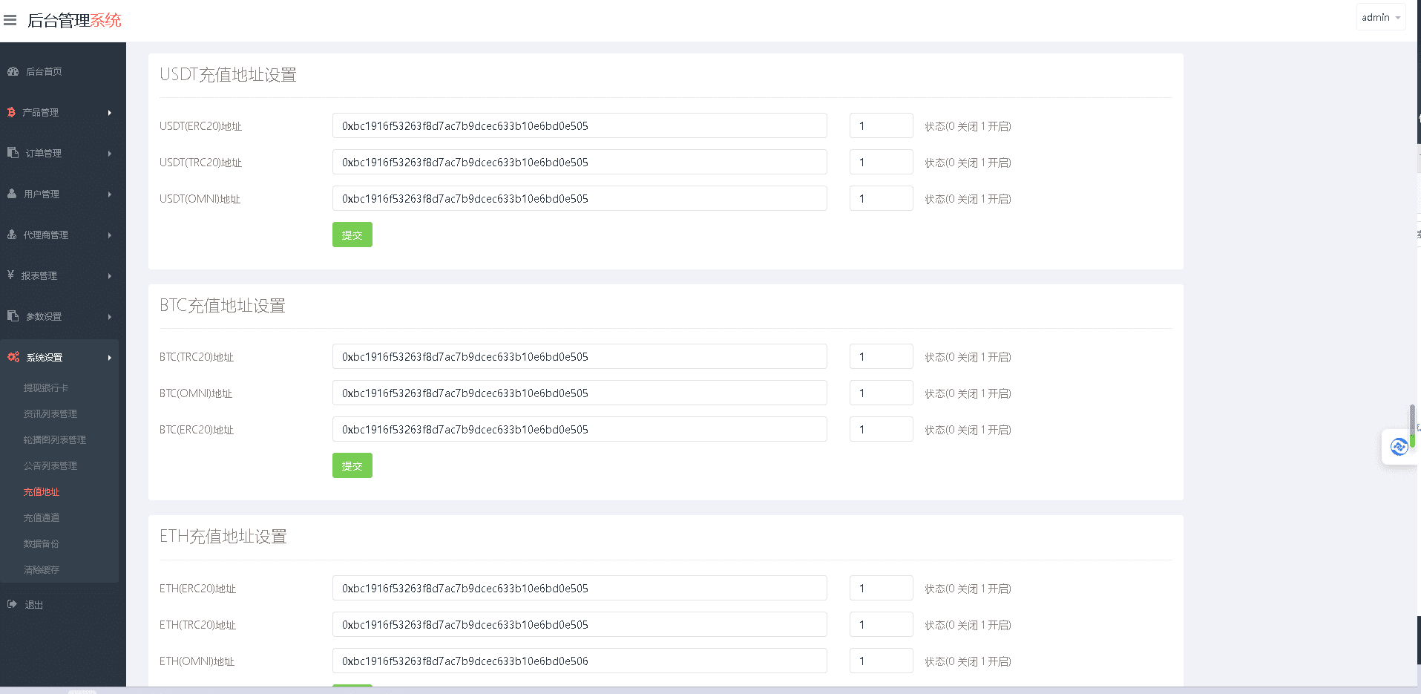Expand the 订单管理 menu arrow
Viewport: 1421px width, 694px height.
(x=109, y=154)
